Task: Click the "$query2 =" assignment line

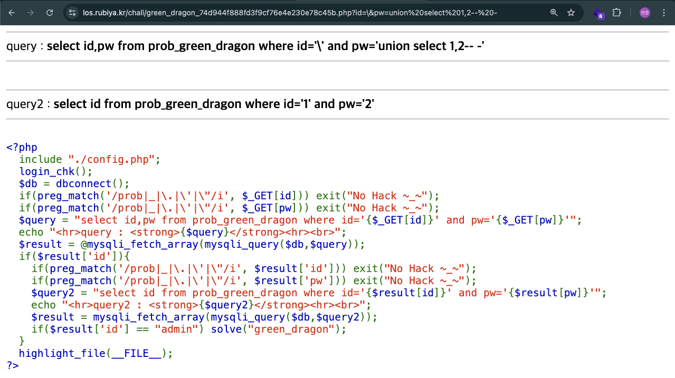Action: tap(319, 293)
